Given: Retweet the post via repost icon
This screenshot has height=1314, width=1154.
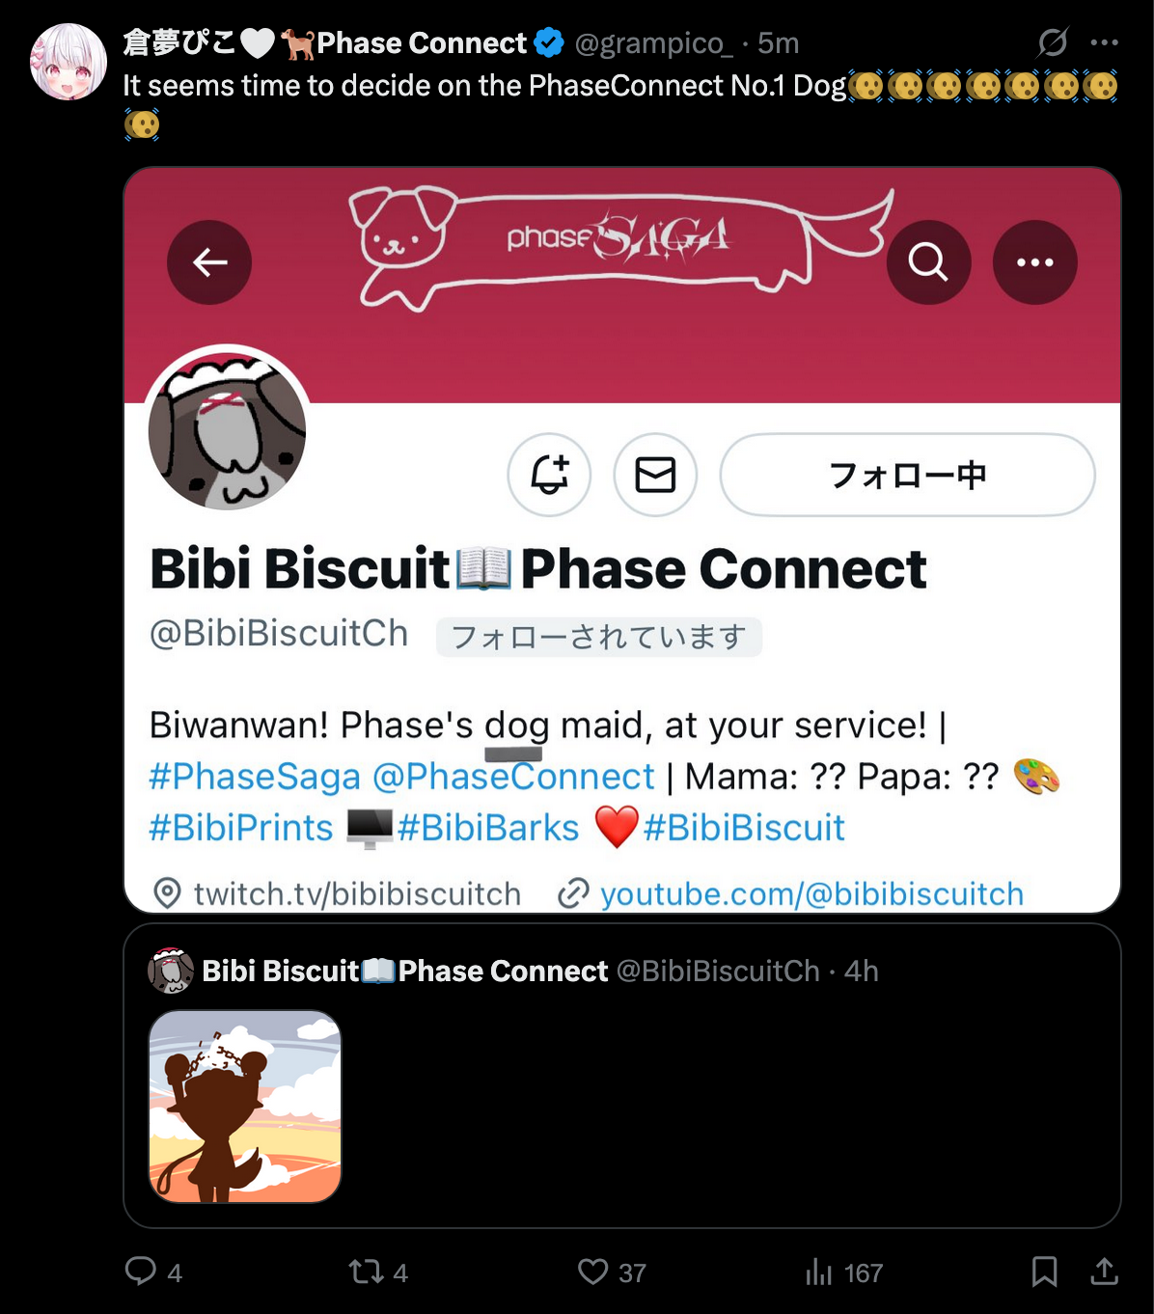Looking at the screenshot, I should coord(366,1272).
